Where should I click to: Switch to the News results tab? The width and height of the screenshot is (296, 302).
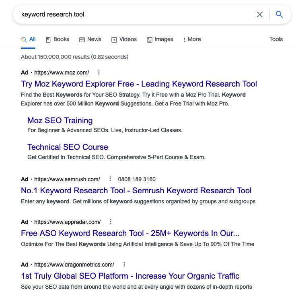pos(90,39)
